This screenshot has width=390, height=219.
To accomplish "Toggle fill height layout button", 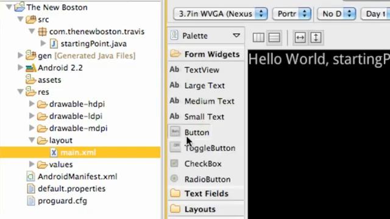I will click(316, 38).
